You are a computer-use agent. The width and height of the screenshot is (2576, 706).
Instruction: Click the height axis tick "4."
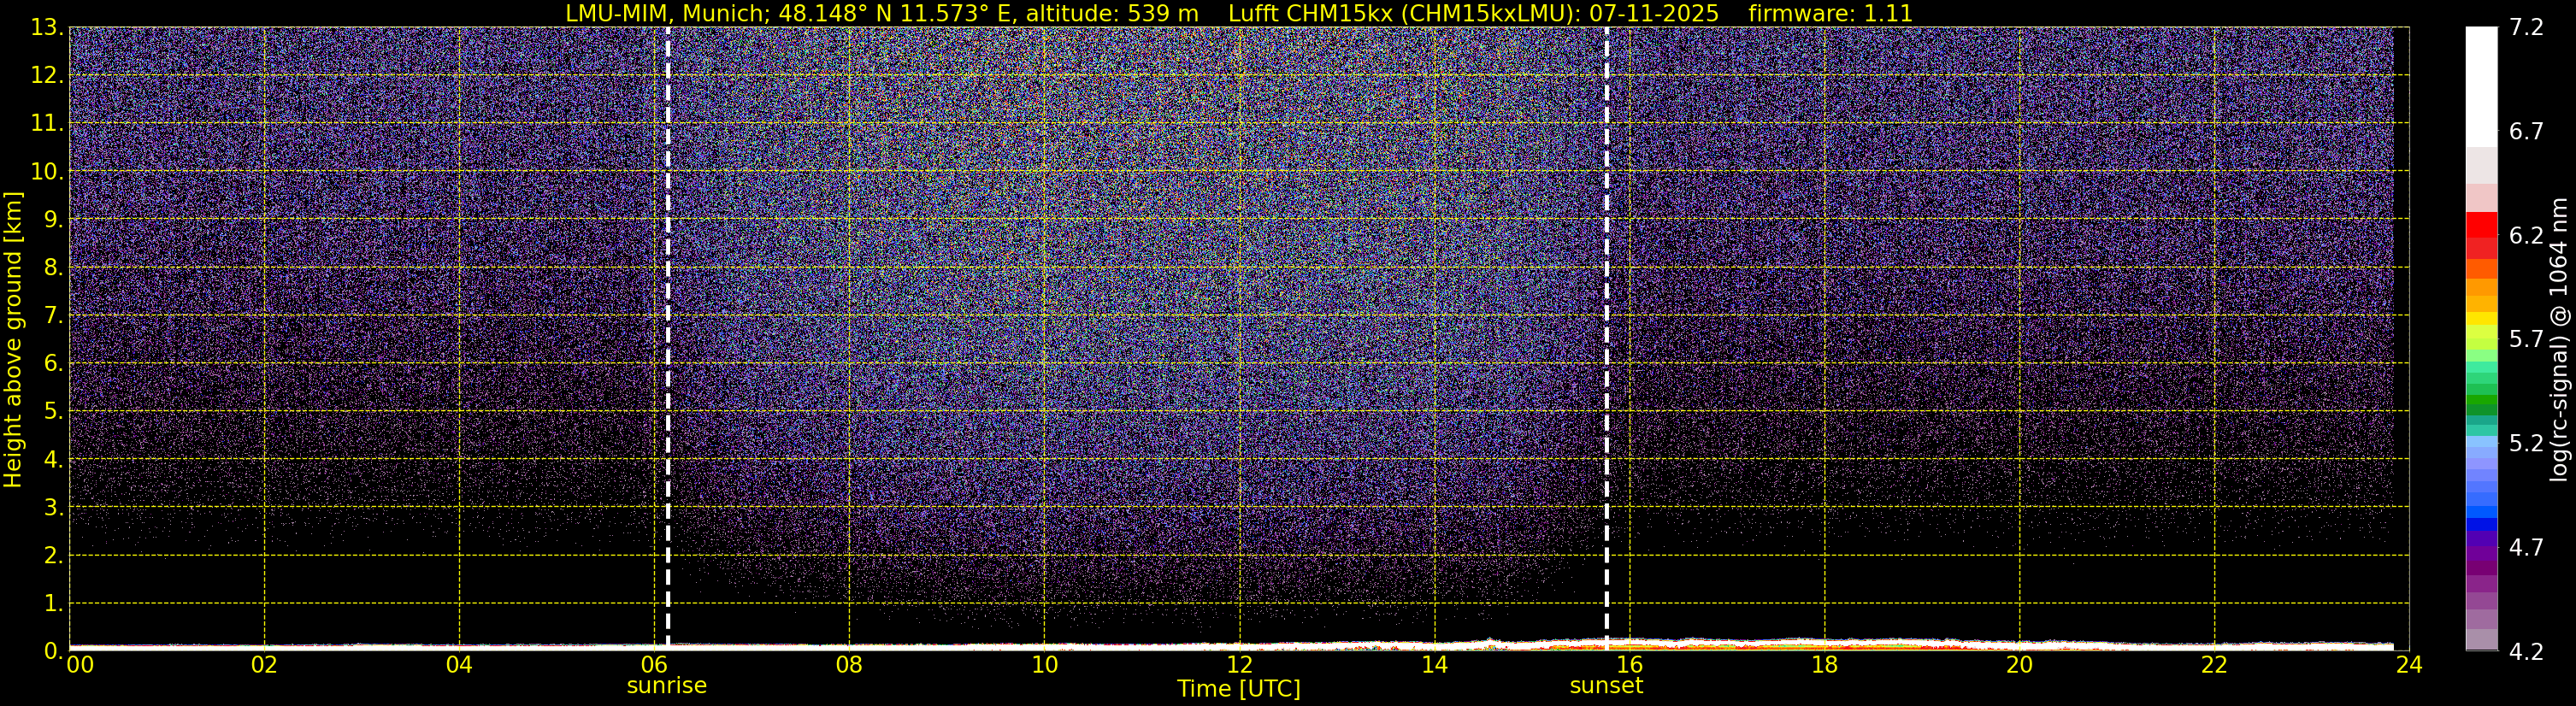click(52, 459)
